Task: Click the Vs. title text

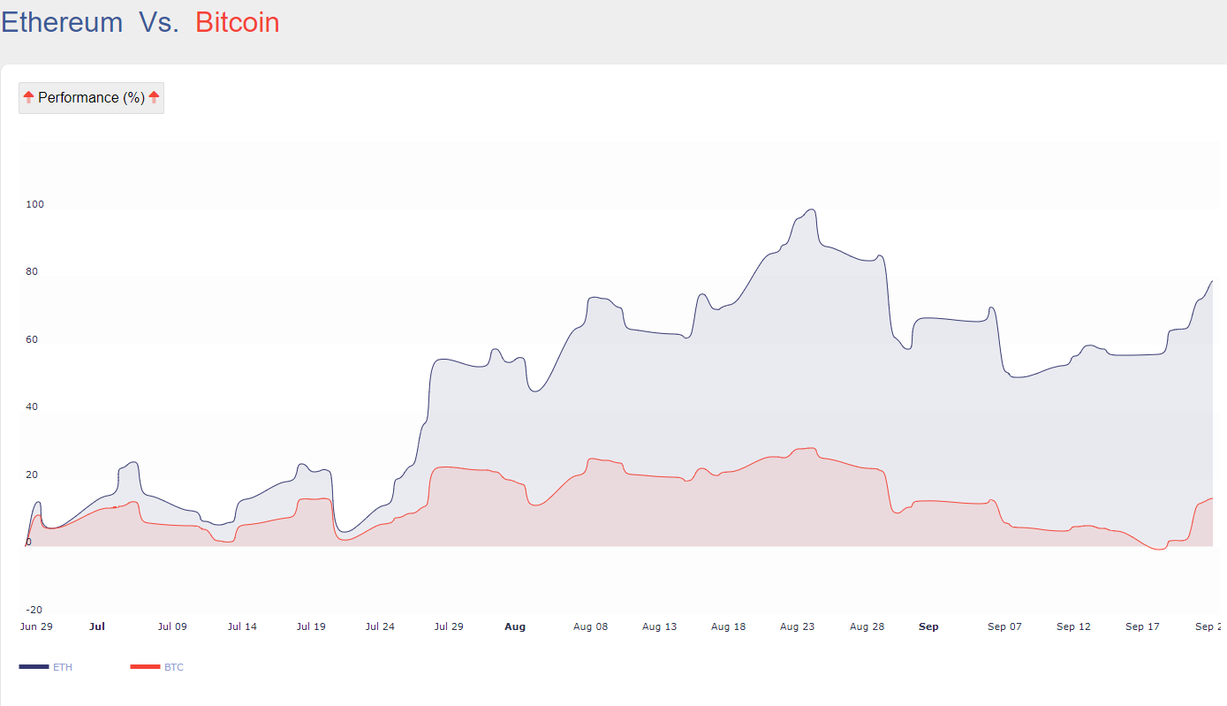Action: pos(159,22)
